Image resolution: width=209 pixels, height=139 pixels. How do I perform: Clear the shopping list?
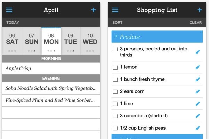click(195, 23)
